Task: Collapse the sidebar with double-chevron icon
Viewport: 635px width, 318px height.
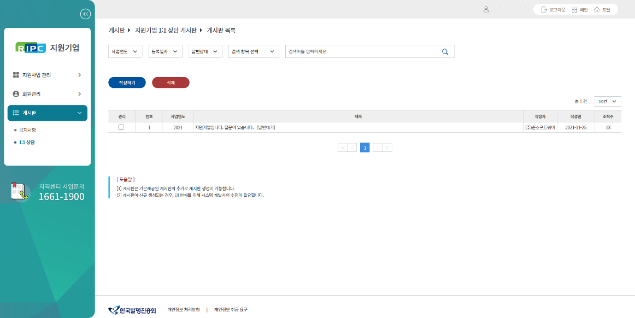Action: pos(85,14)
